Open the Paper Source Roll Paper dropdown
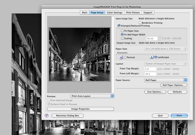 click(x=166, y=80)
